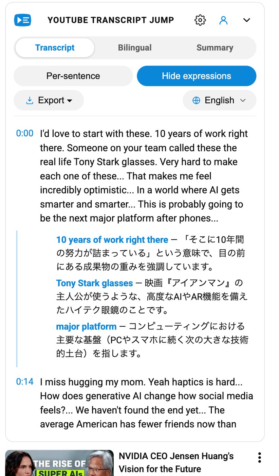
Task: Open the Export format dropdown
Action: (x=49, y=100)
